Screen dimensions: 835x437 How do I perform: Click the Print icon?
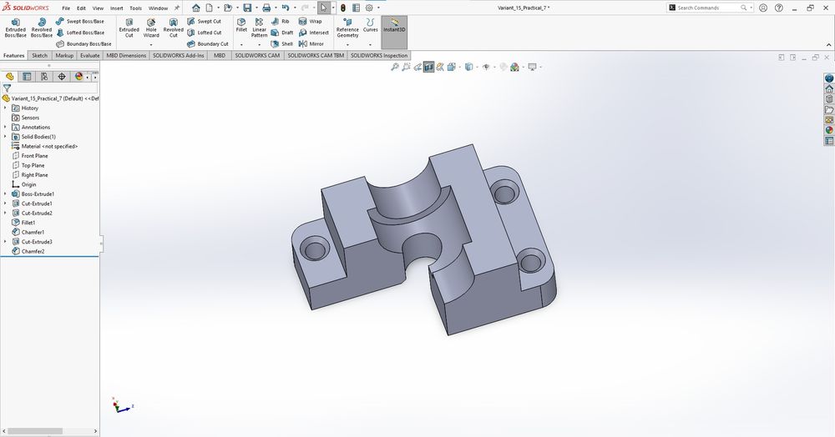point(266,8)
